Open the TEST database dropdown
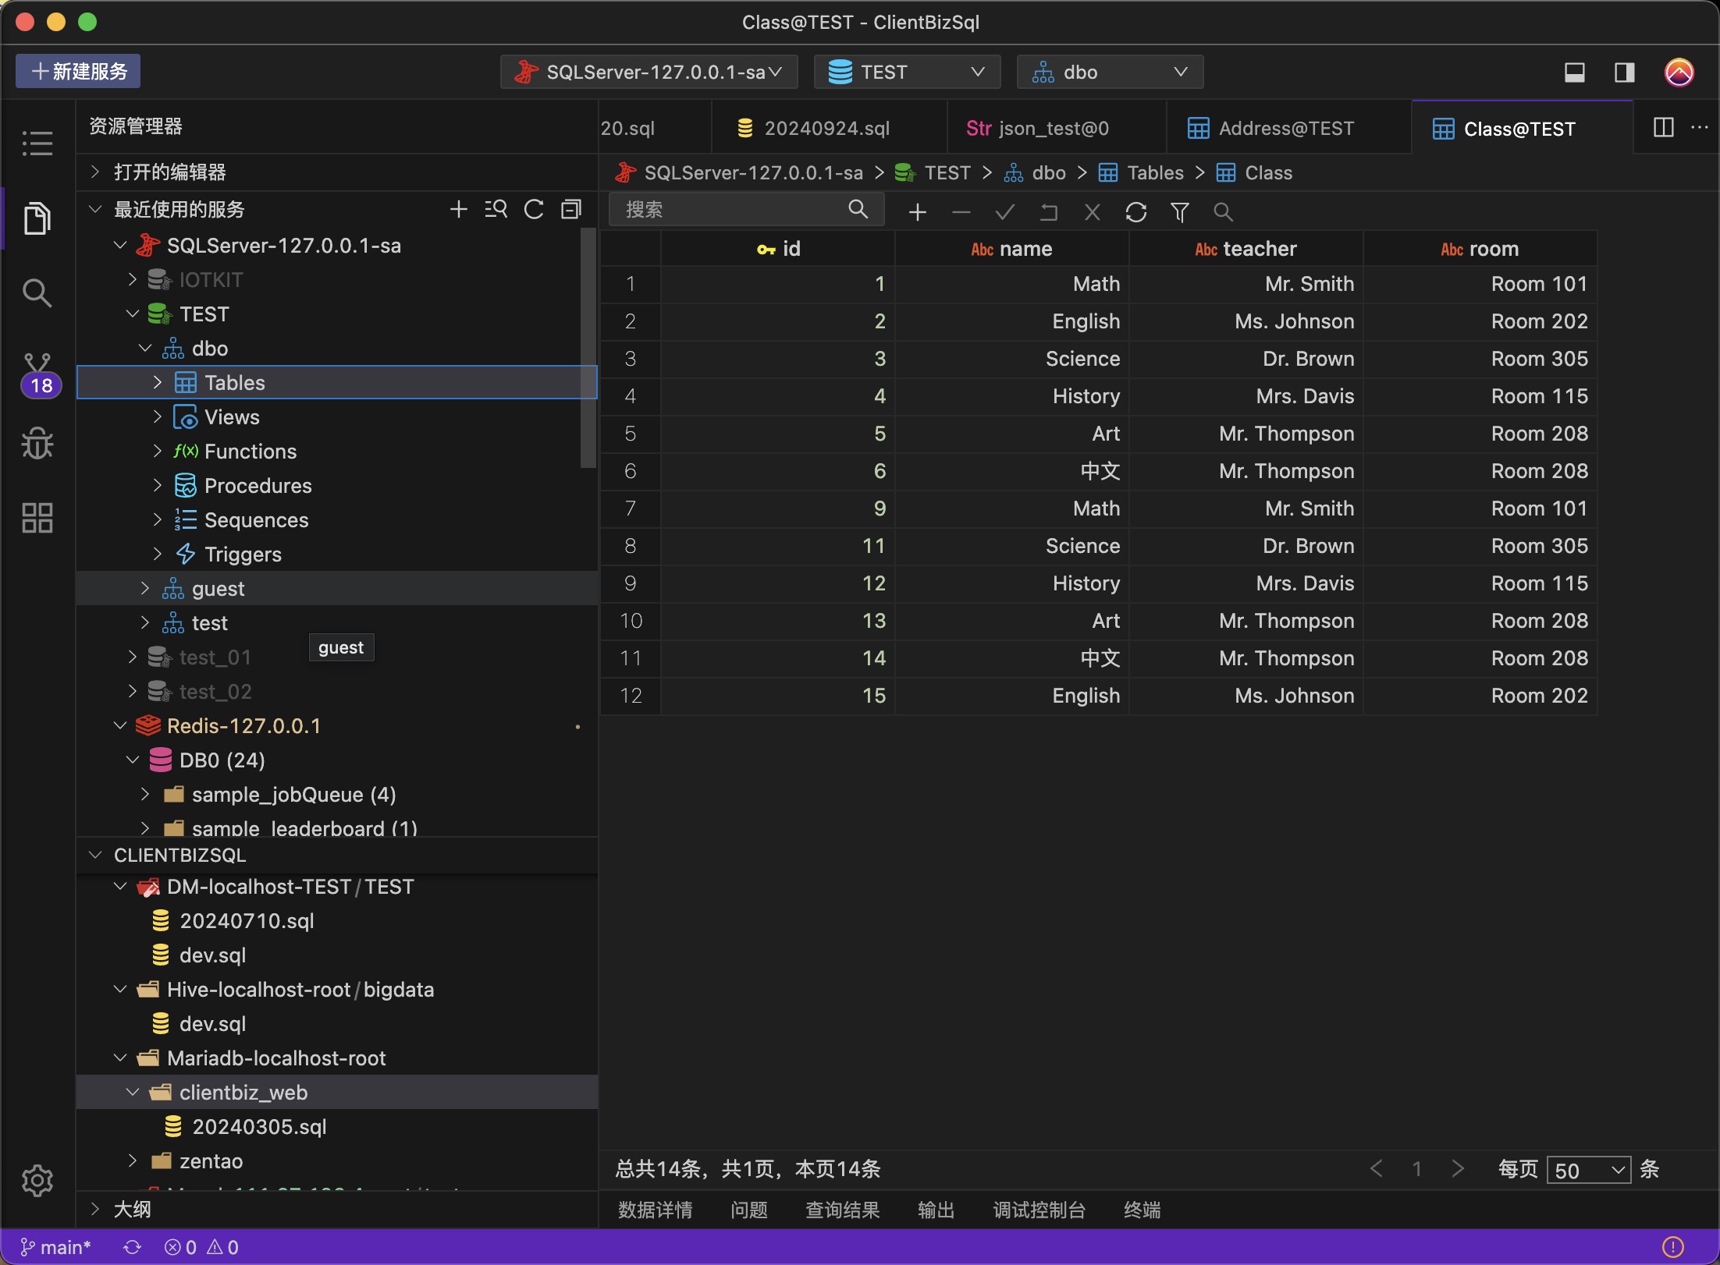 tap(907, 73)
